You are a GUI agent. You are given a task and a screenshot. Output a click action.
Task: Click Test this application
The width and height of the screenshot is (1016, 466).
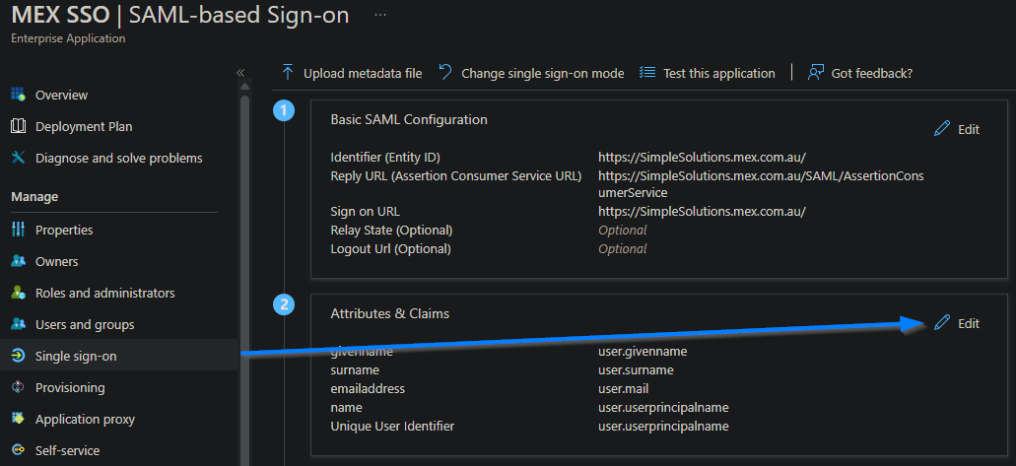(708, 73)
